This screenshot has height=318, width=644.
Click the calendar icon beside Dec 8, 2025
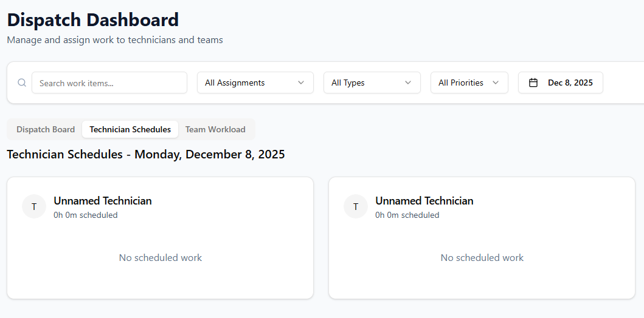point(533,83)
